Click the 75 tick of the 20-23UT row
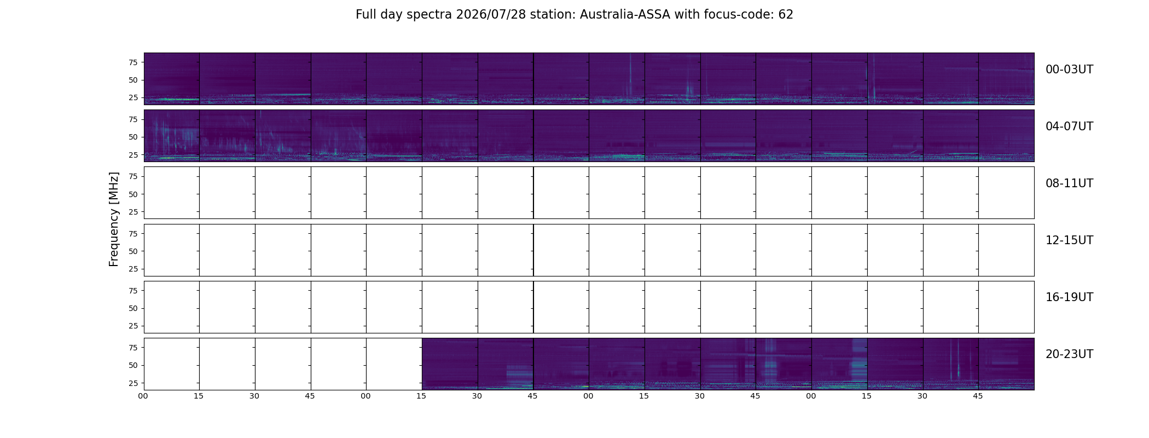1149x438 pixels. click(133, 348)
